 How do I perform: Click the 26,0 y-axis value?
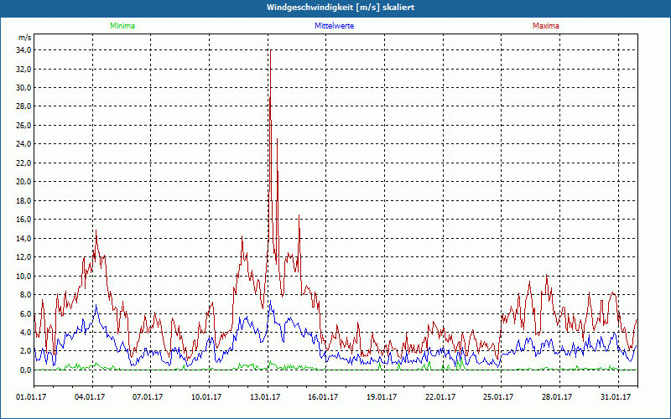(23, 125)
